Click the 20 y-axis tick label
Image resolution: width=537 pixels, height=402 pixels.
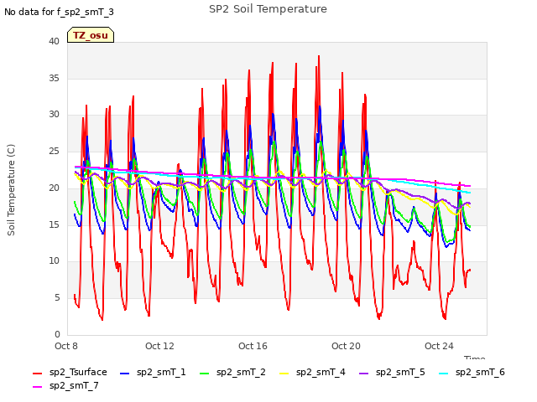click(54, 188)
